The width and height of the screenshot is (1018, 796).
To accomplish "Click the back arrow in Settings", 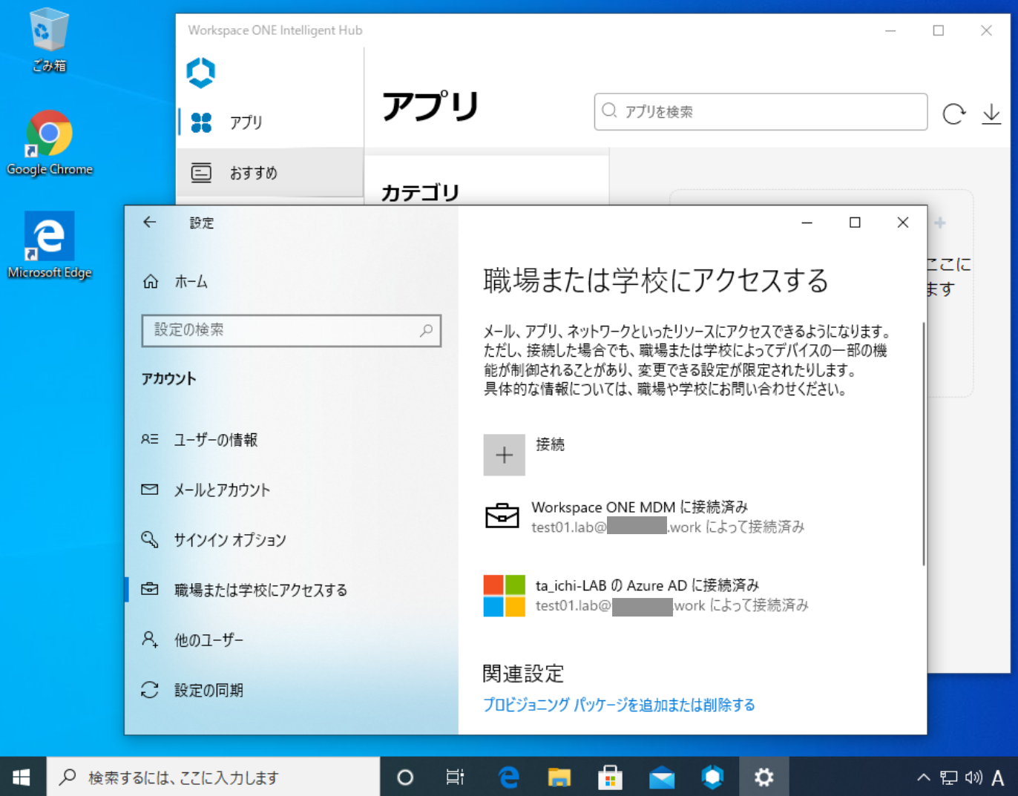I will point(149,222).
